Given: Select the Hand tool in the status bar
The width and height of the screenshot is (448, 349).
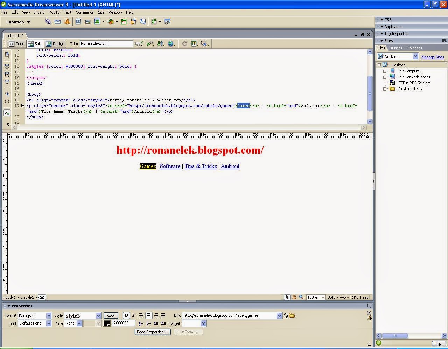Looking at the screenshot, I should pyautogui.click(x=294, y=297).
